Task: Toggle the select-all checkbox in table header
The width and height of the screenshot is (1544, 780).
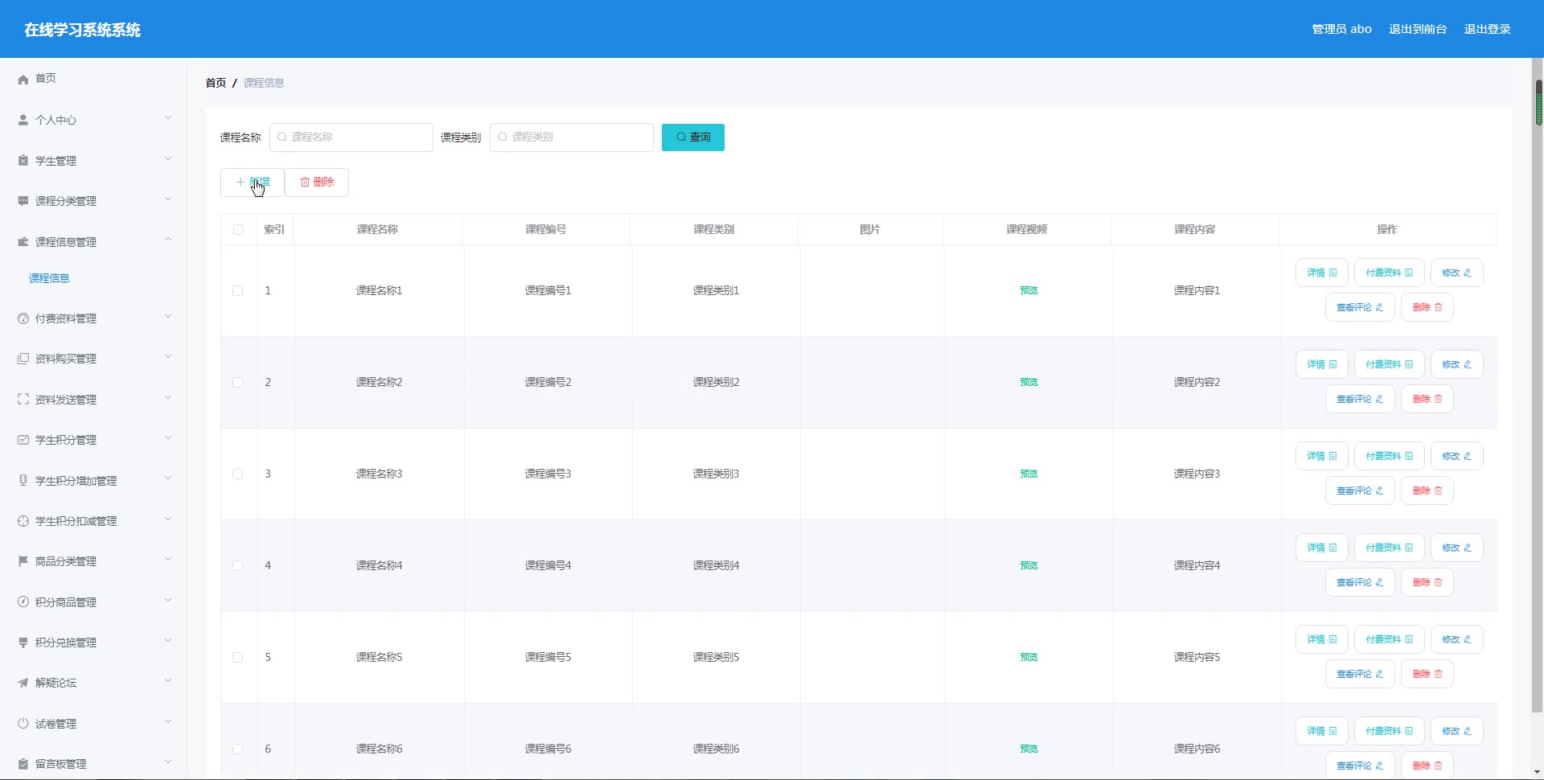Action: 238,230
